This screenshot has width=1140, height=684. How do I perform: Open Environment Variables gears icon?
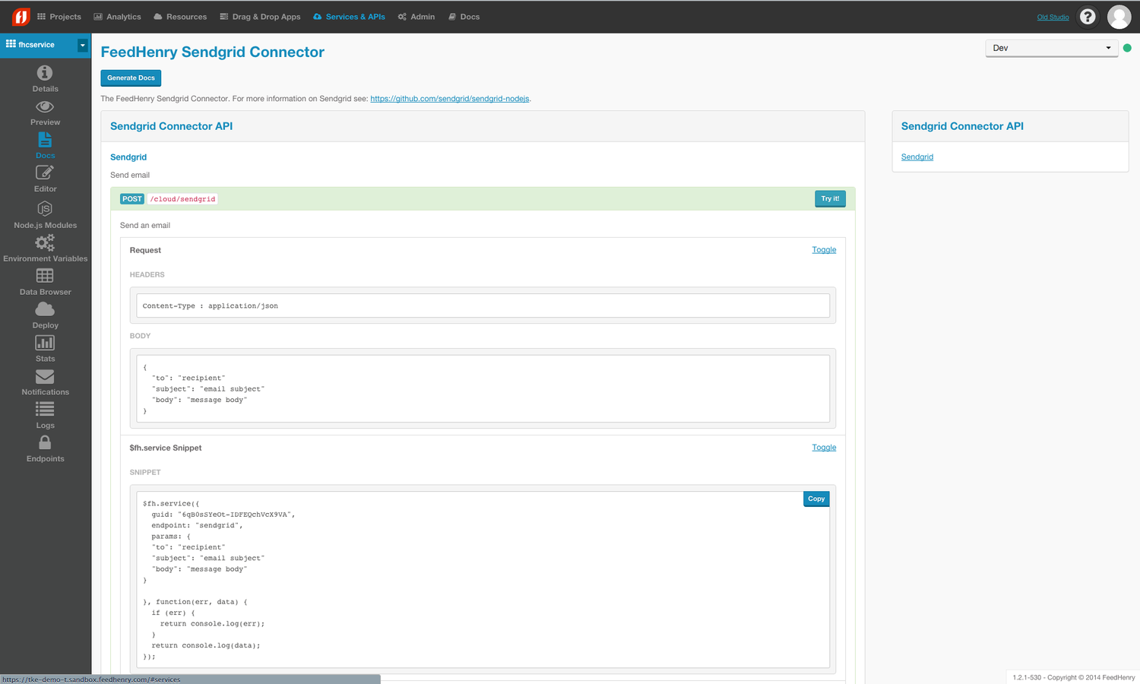pos(45,242)
